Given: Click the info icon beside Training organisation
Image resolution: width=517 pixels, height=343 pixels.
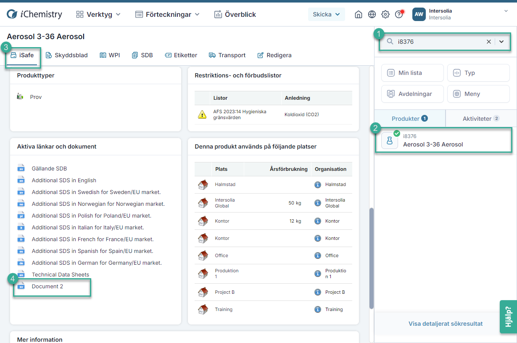Looking at the screenshot, I should tap(318, 309).
